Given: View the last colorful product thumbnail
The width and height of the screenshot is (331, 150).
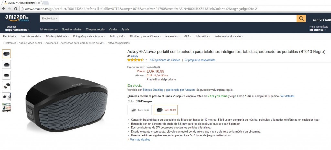Looking at the screenshot, I should (6, 107).
